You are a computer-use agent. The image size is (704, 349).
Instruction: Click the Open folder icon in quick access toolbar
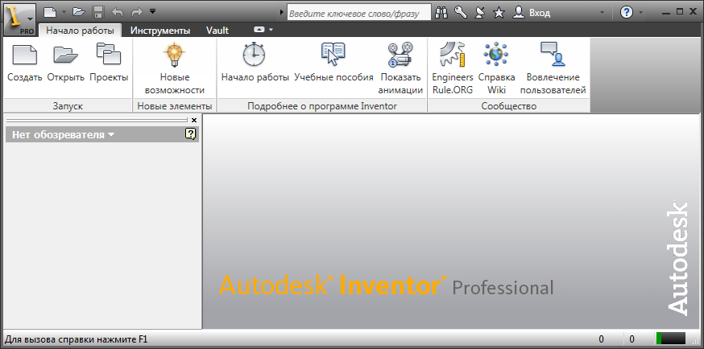coord(79,13)
